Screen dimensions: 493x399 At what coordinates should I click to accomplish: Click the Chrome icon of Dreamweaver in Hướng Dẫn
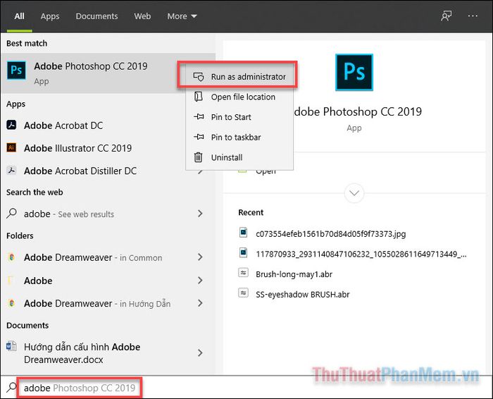(x=12, y=303)
